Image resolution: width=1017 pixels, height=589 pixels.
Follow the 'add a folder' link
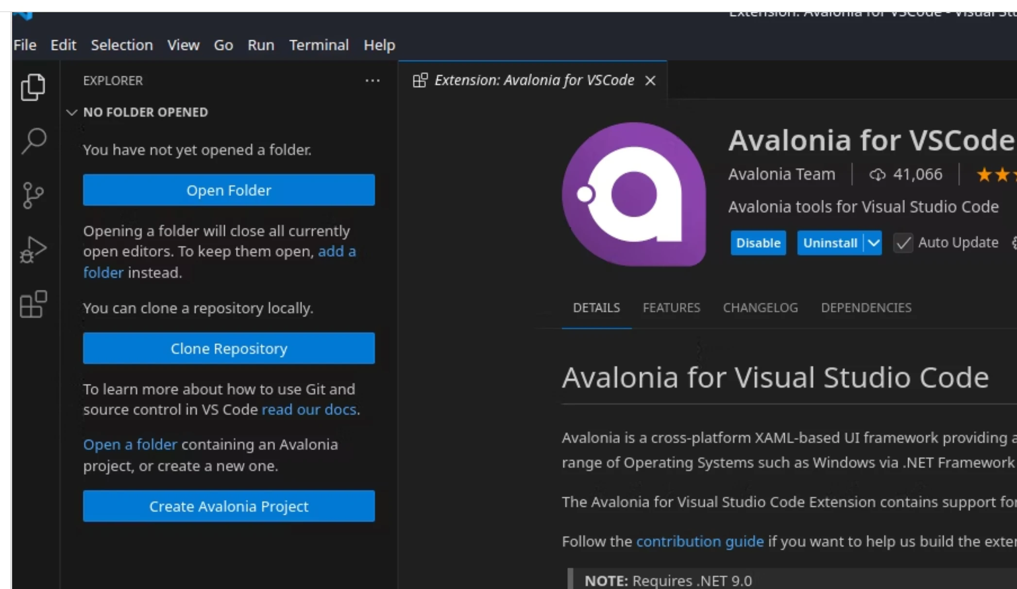(337, 252)
